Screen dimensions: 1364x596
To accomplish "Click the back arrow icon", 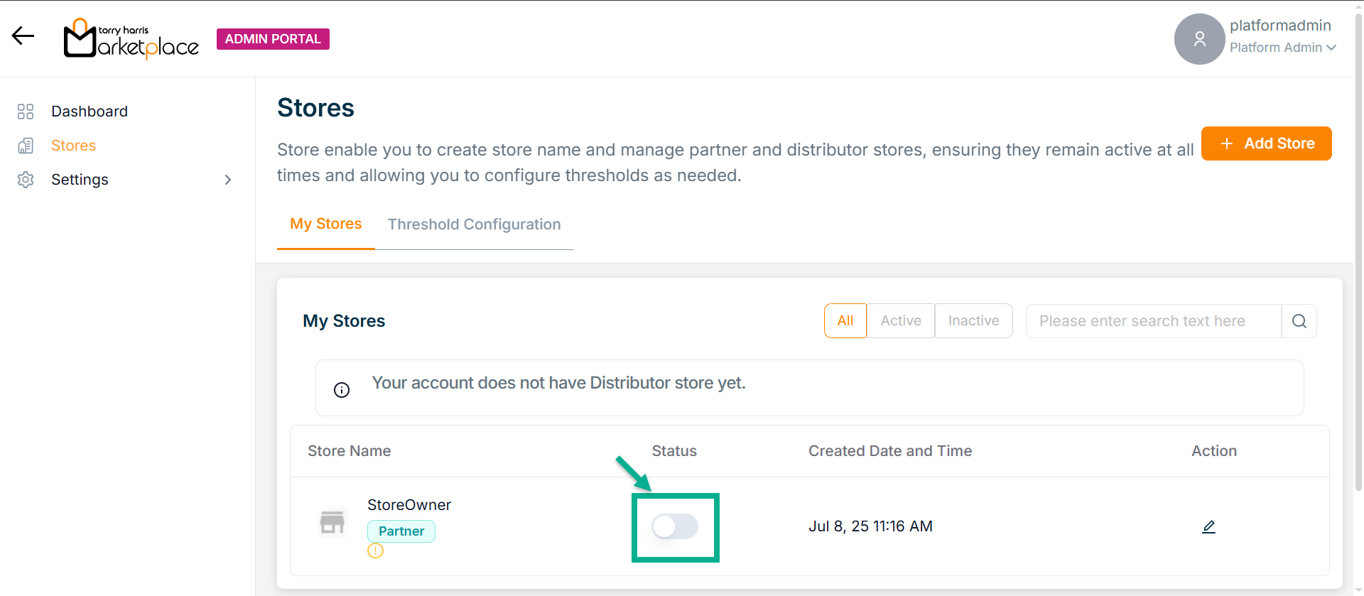I will [x=23, y=36].
